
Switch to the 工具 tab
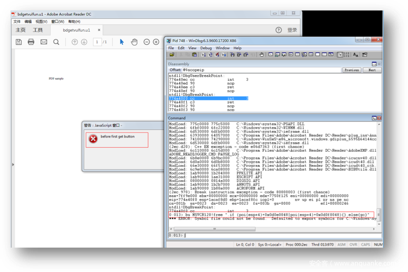coord(38,30)
